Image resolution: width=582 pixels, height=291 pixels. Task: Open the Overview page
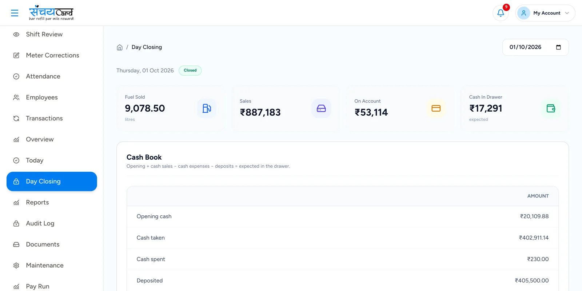(52, 139)
